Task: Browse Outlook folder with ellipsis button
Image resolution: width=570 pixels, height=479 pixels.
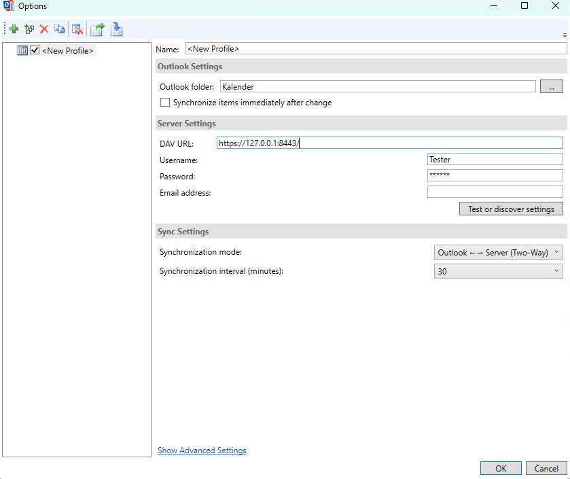Action: 551,87
